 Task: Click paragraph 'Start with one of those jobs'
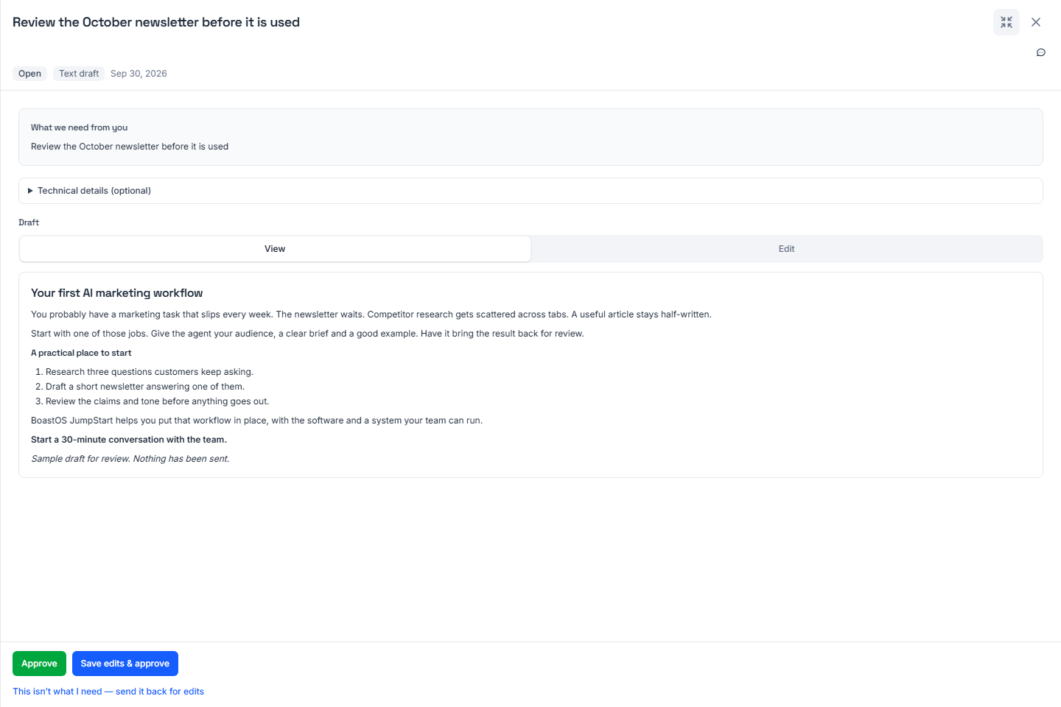click(x=307, y=334)
